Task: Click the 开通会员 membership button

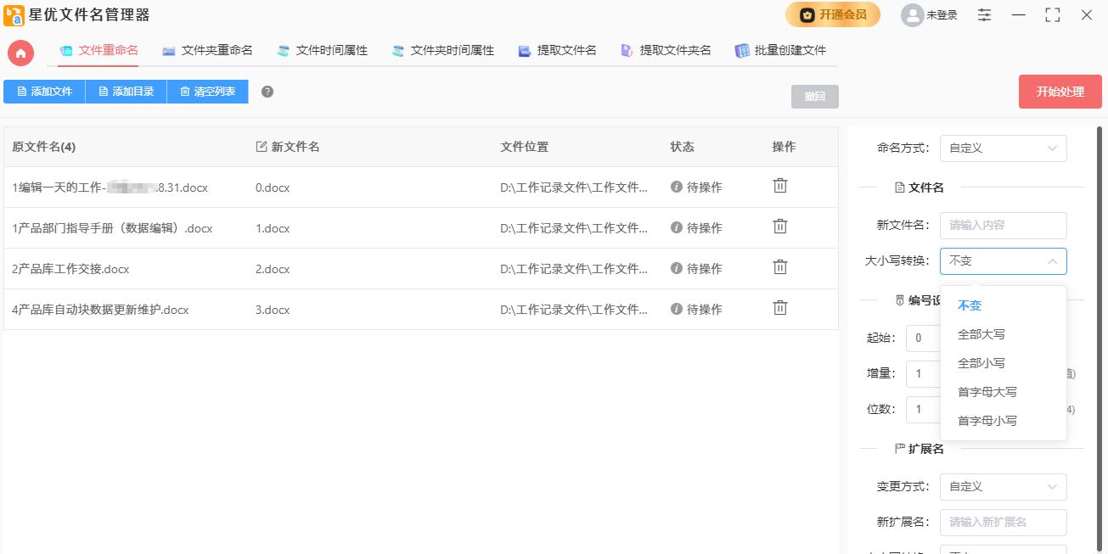Action: [x=833, y=14]
